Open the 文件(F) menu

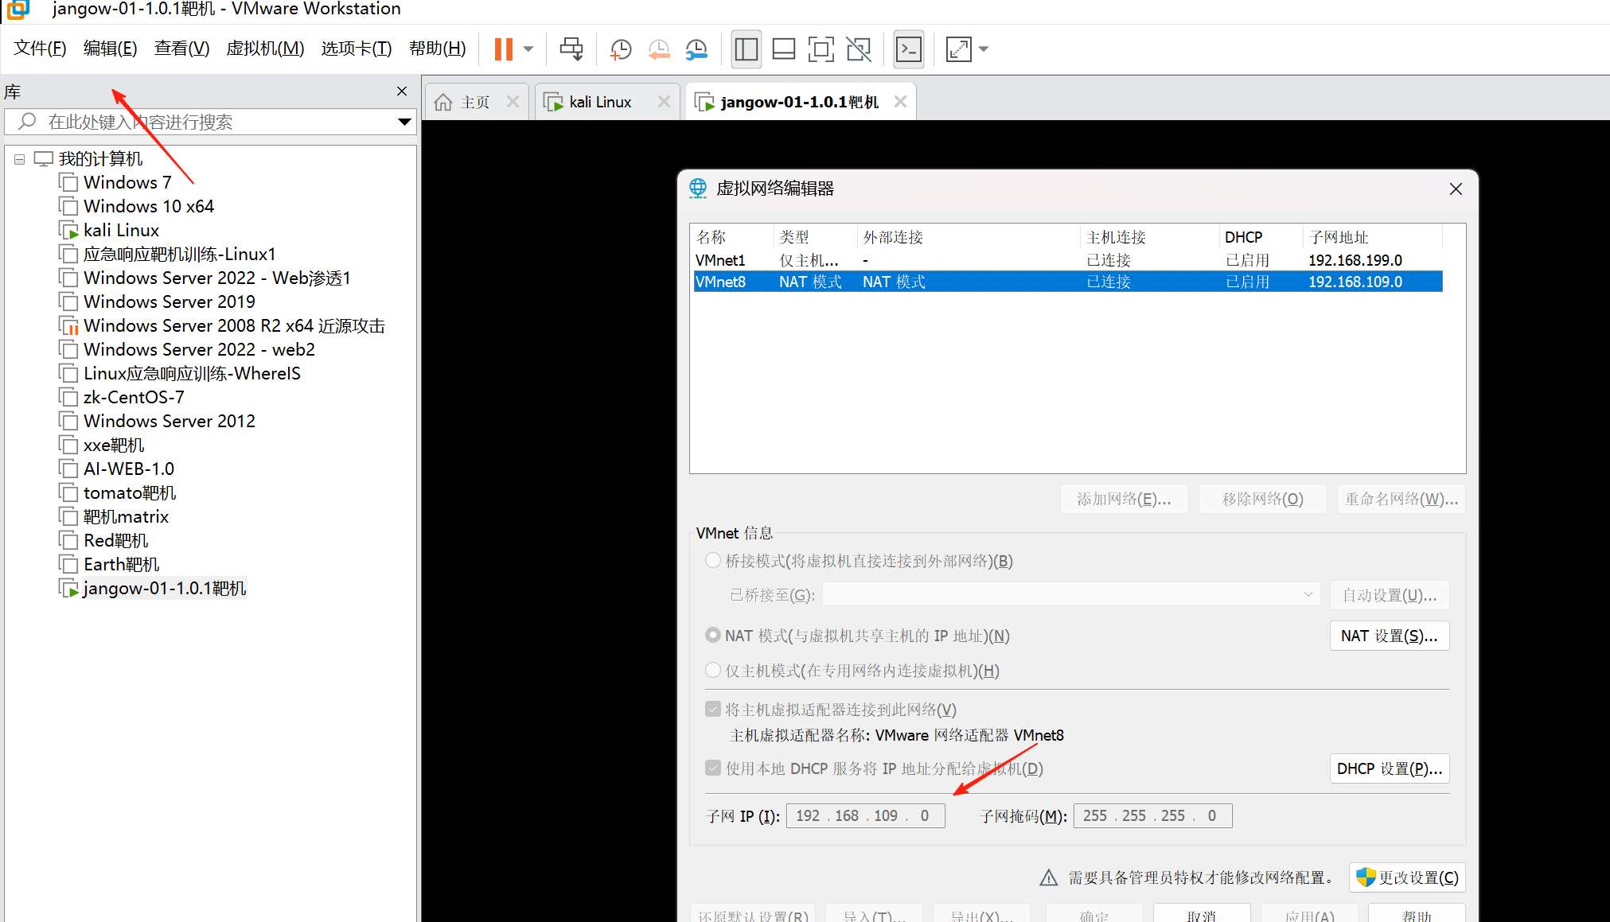pyautogui.click(x=40, y=49)
